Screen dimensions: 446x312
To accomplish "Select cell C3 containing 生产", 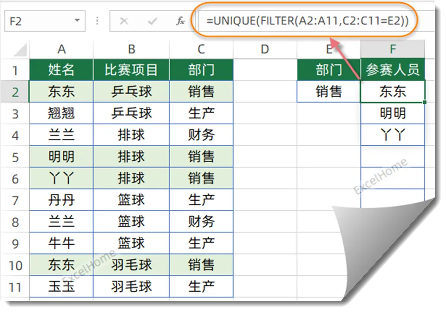I will (201, 113).
